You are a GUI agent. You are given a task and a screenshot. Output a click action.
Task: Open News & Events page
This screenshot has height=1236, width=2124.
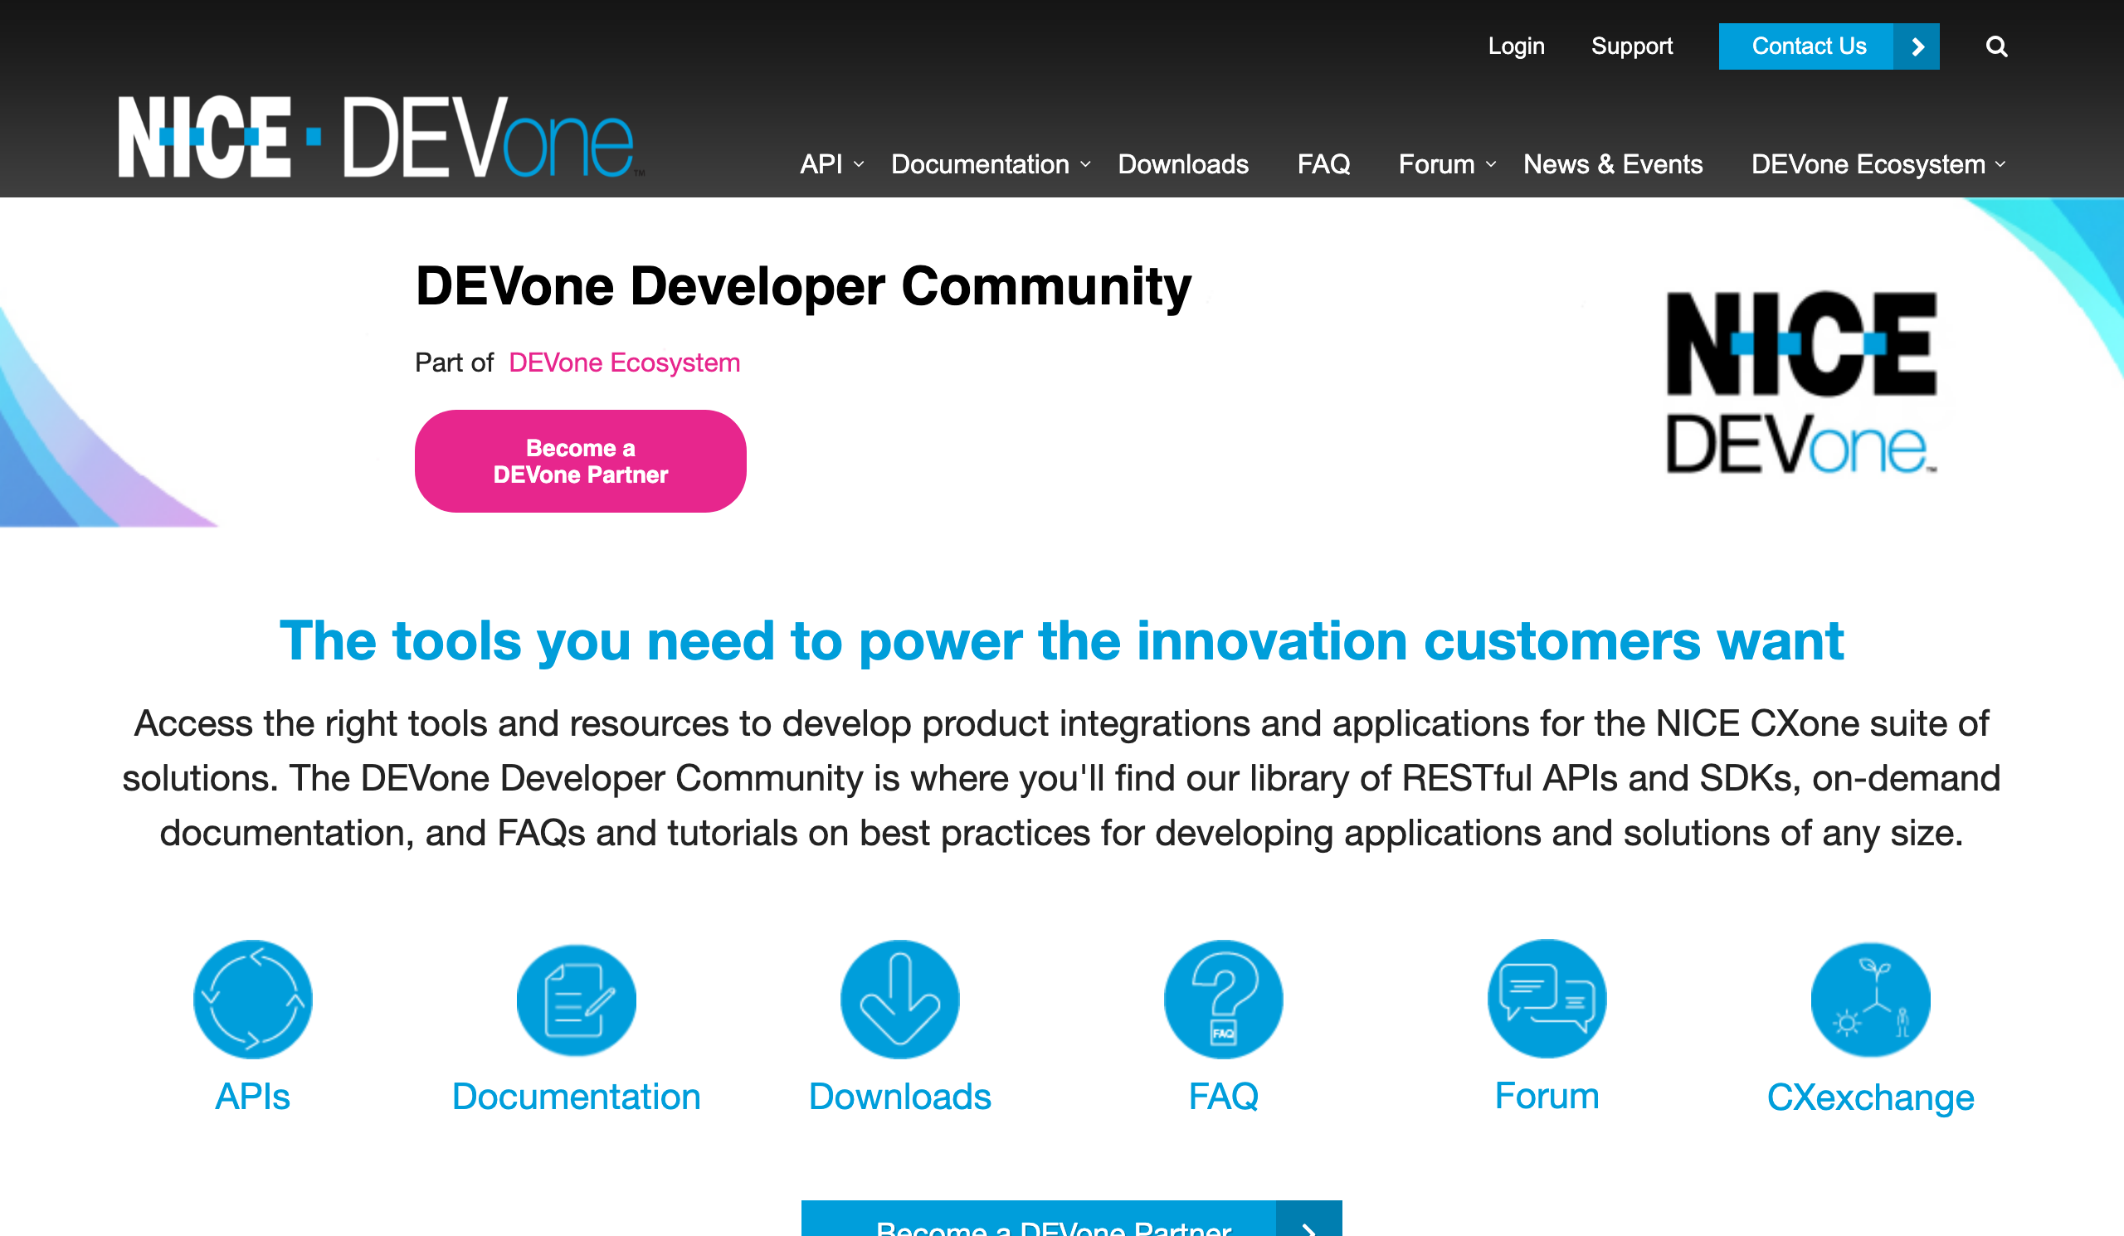[x=1613, y=164]
